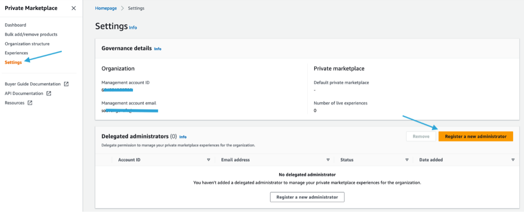Open the Resources external link icon
The width and height of the screenshot is (524, 213).
(30, 103)
